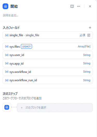Open the single_file input field row
The width and height of the screenshot is (97, 137).
point(48,35)
